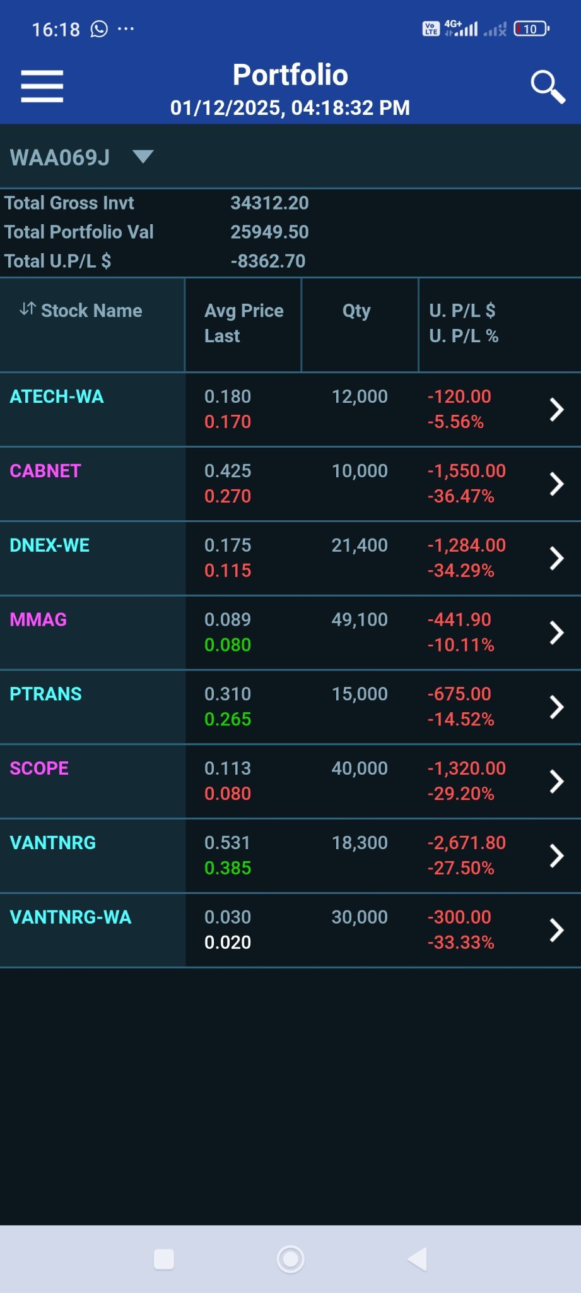Image resolution: width=581 pixels, height=1293 pixels.
Task: Tap the recent apps square icon
Action: (164, 1258)
